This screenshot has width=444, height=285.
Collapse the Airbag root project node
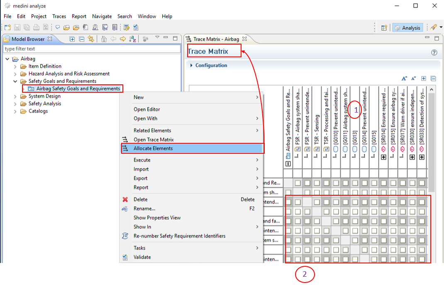7,59
